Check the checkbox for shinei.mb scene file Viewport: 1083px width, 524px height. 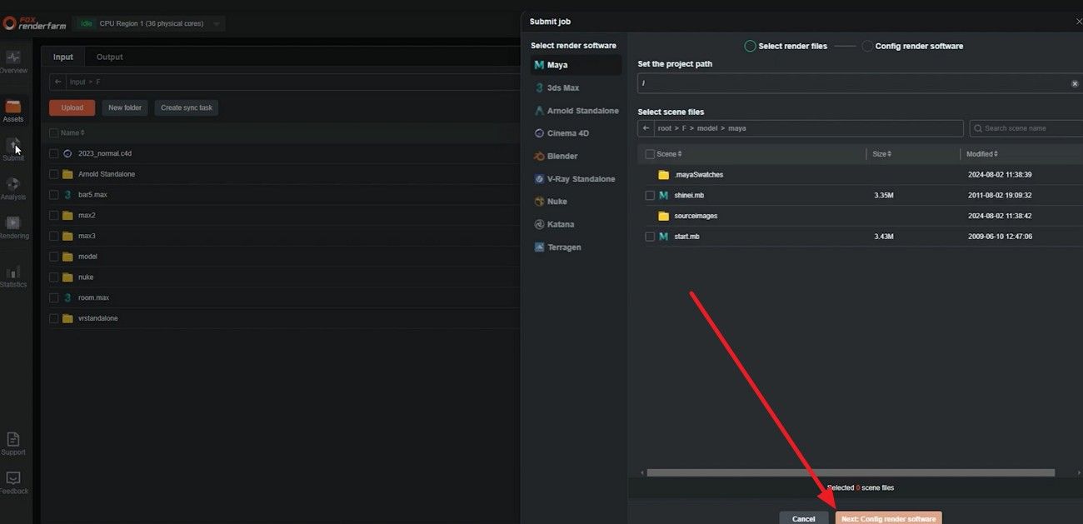[x=650, y=194]
